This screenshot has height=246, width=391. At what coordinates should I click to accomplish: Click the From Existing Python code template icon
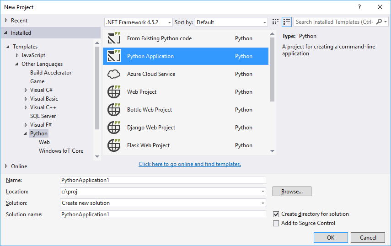(x=113, y=38)
